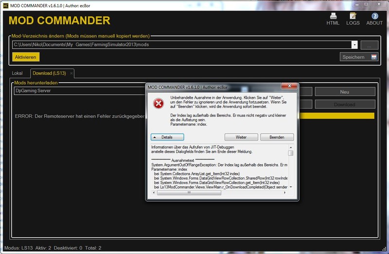
Task: Close the Download (LS13) tab with x
Action: point(71,73)
